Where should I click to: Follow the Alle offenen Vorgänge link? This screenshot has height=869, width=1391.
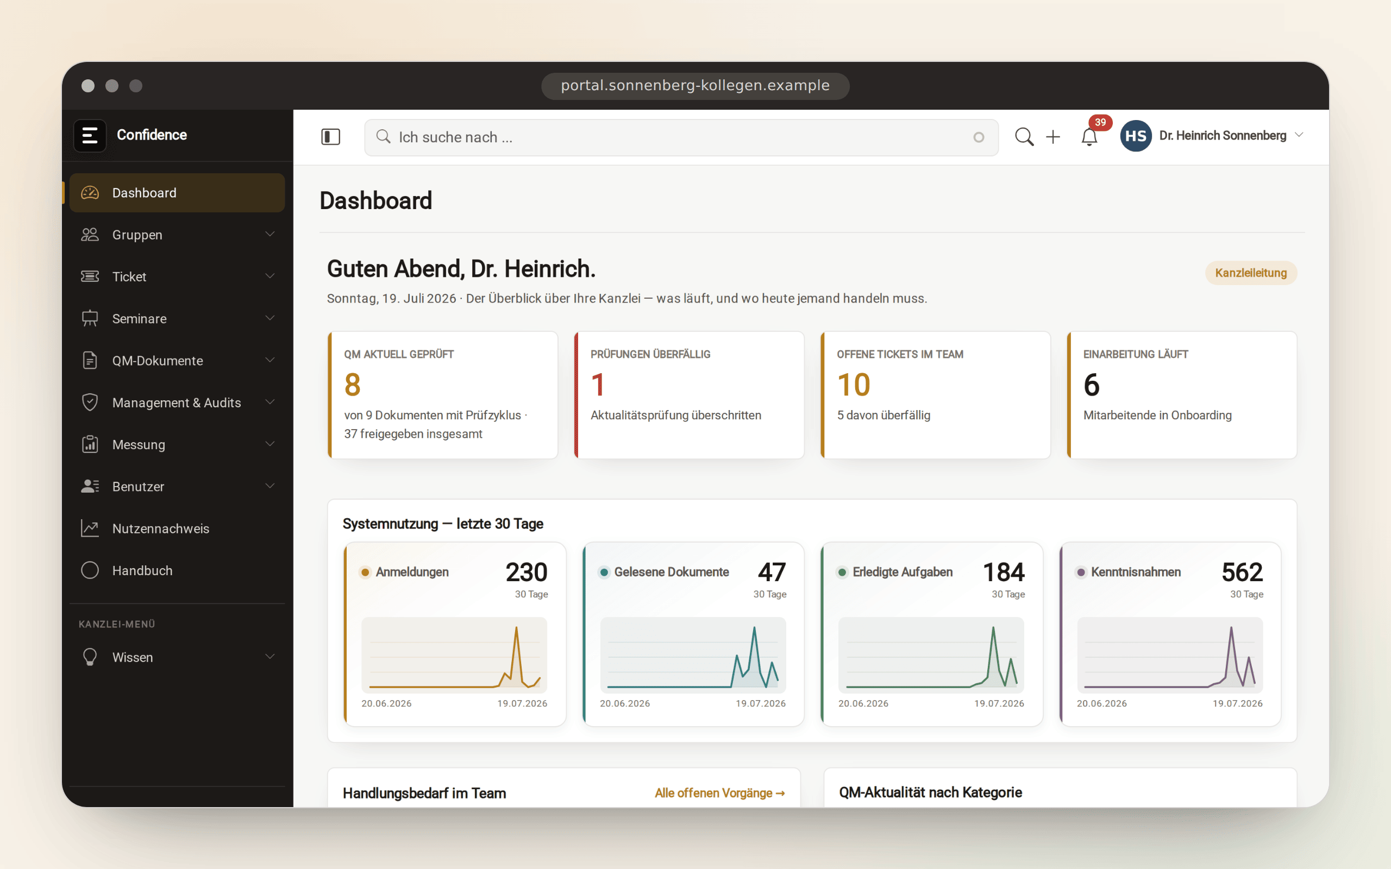point(719,792)
